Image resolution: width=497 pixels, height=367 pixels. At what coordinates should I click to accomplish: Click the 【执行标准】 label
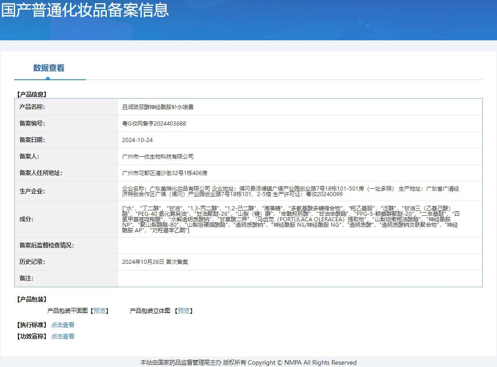click(x=32, y=325)
